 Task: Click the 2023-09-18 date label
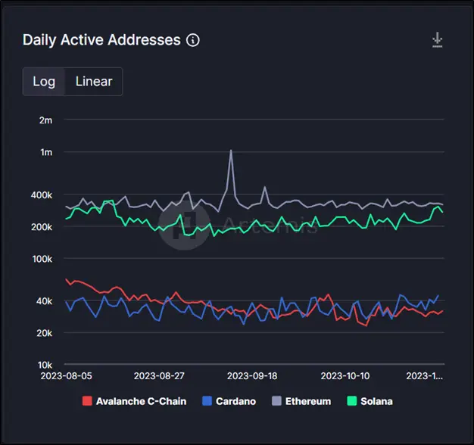point(252,376)
